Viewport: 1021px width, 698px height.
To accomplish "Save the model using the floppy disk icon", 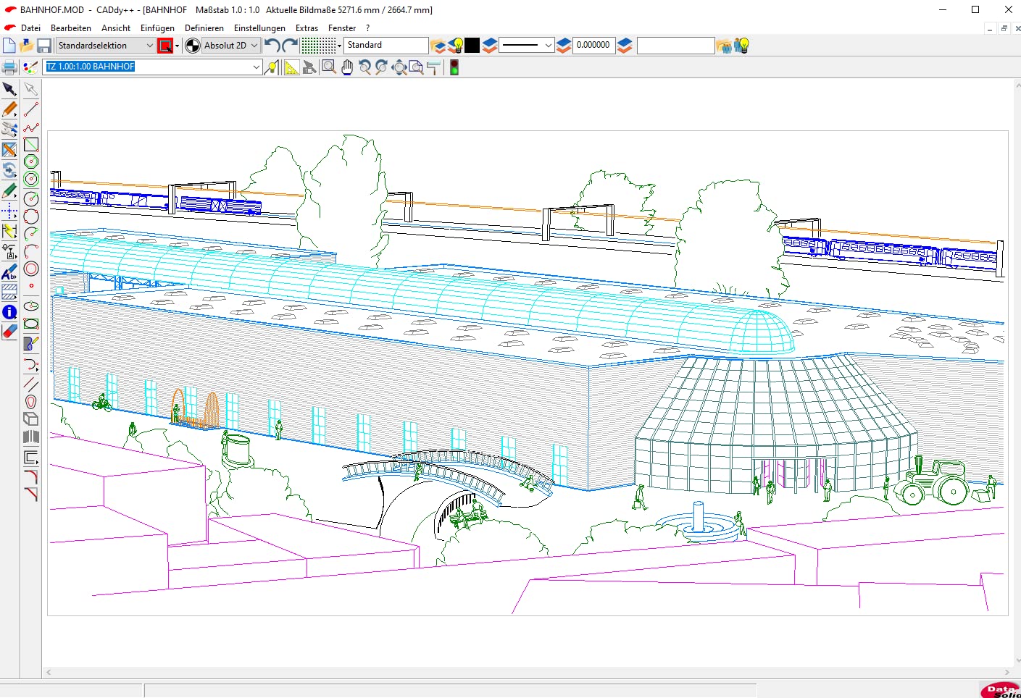I will 44,46.
